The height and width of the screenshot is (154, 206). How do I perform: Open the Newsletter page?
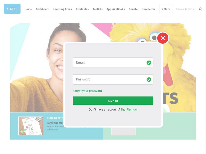point(148,9)
